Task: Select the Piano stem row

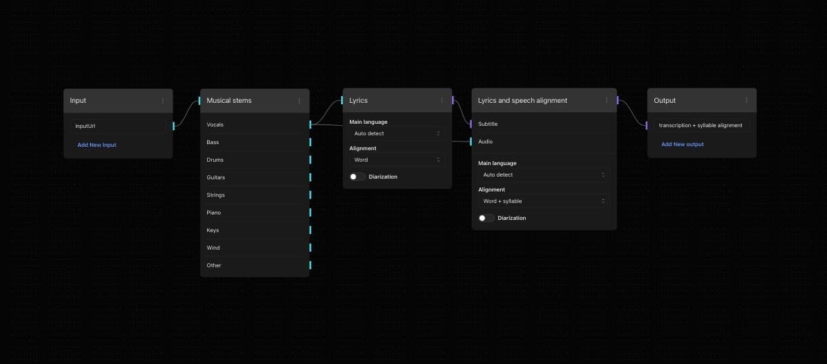Action: point(254,212)
